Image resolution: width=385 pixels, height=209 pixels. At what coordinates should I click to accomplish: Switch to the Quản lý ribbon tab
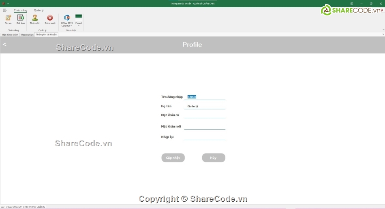38,10
